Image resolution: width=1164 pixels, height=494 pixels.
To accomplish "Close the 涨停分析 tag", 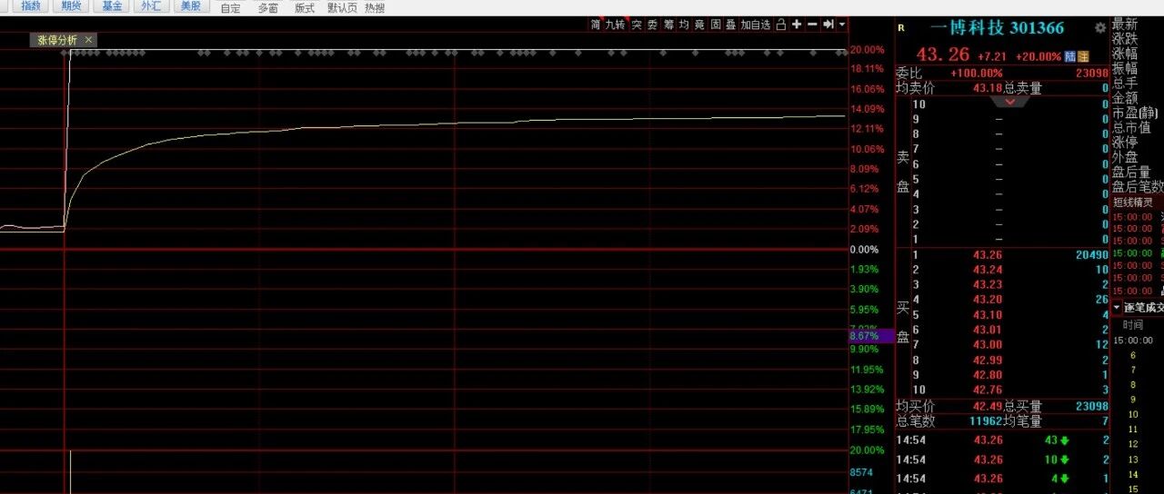I will coord(88,40).
